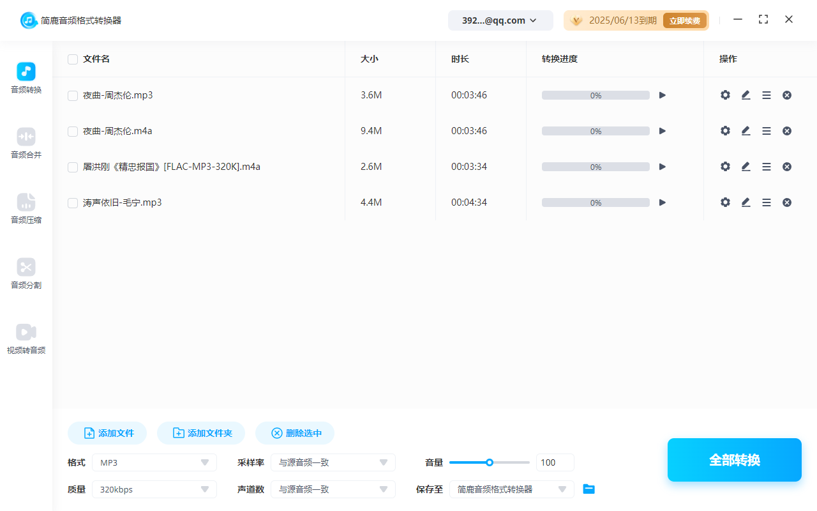The height and width of the screenshot is (511, 817).
Task: Switch to 视频转音频 in the sidebar
Action: 26,339
